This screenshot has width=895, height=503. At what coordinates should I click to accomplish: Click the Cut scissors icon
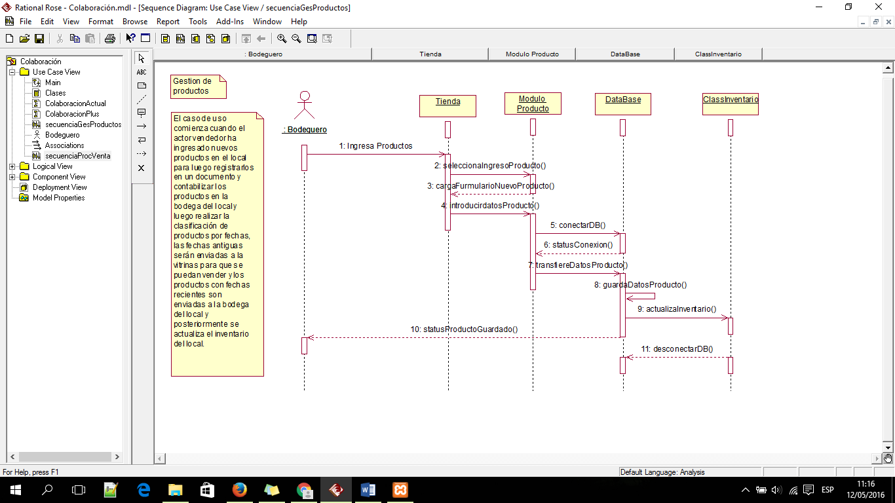(x=60, y=39)
